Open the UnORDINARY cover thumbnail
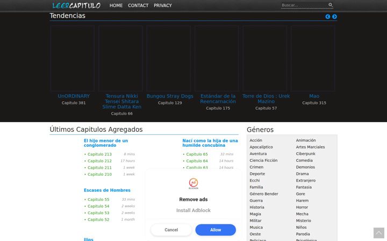 click(x=73, y=58)
